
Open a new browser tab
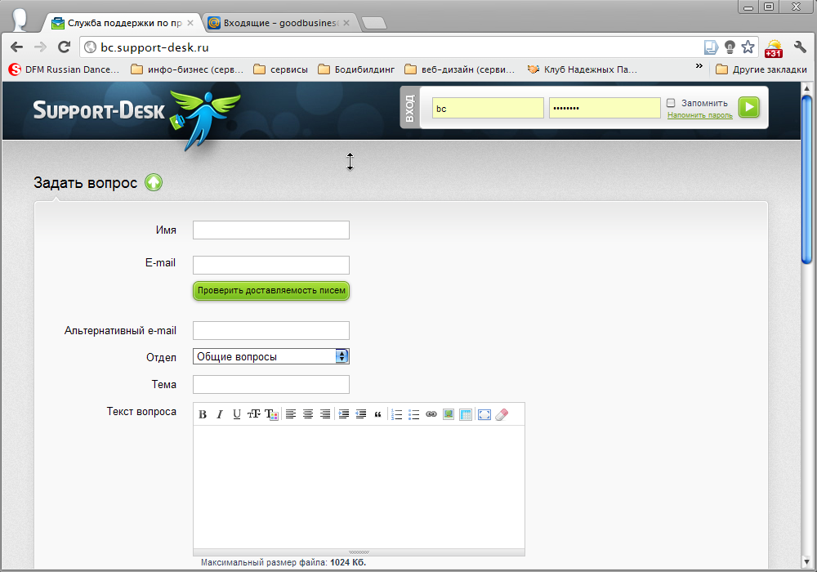pos(373,23)
